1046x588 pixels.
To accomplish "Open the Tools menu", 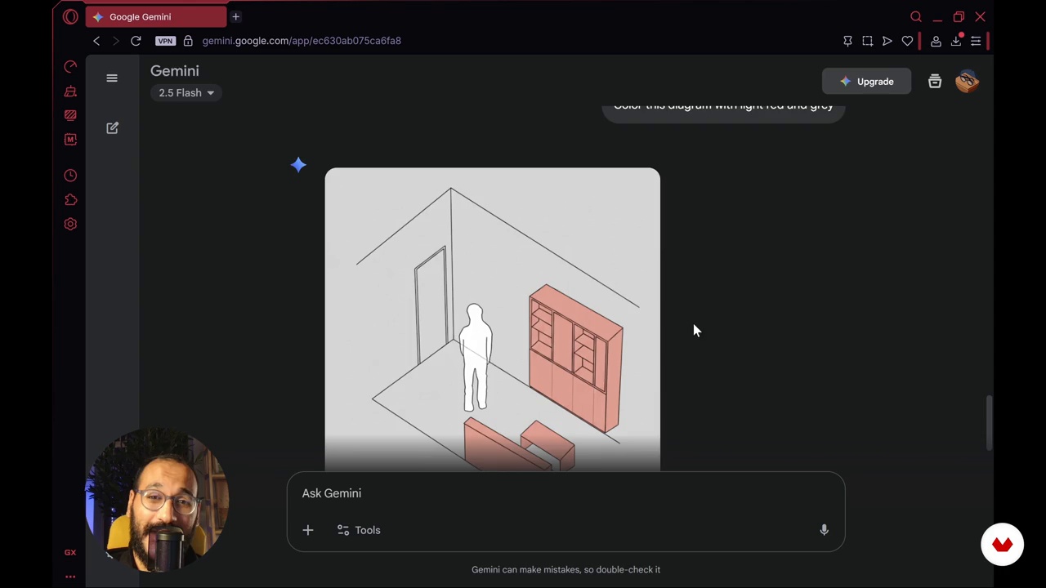I will click(359, 530).
